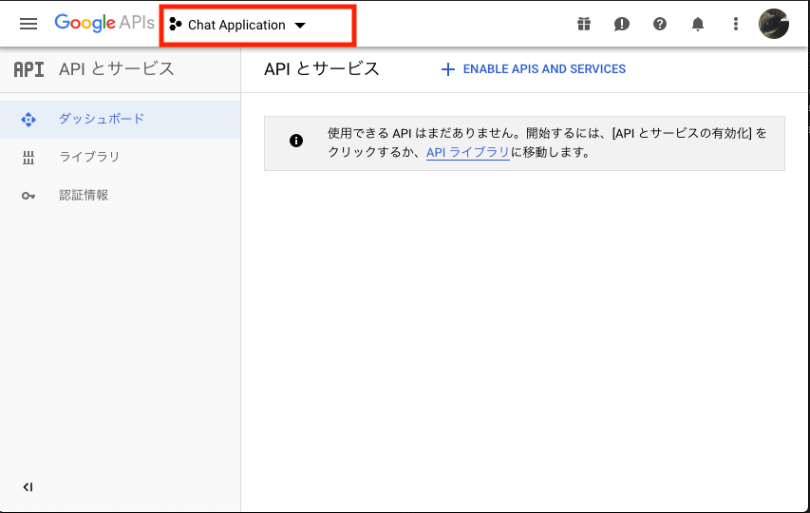Image resolution: width=810 pixels, height=513 pixels.
Task: Click the dashboard icon next to ダッシュボード
Action: pyautogui.click(x=28, y=120)
